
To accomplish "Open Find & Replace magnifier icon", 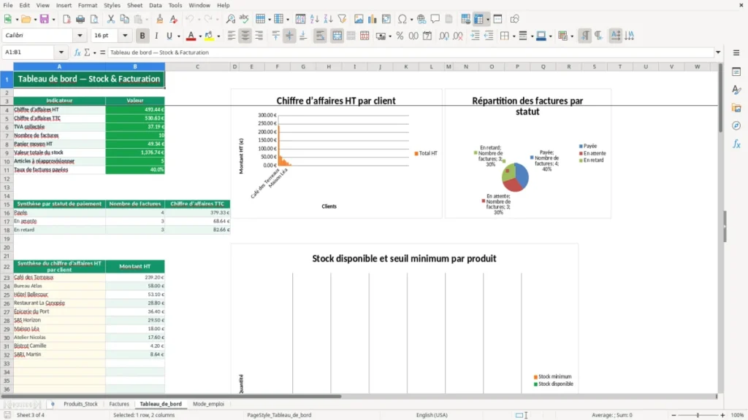I will click(230, 19).
